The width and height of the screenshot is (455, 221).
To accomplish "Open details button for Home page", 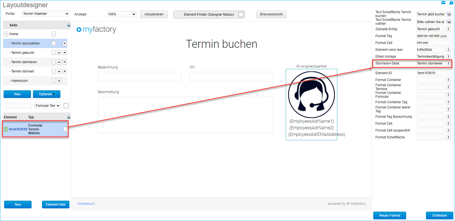I will [54, 34].
